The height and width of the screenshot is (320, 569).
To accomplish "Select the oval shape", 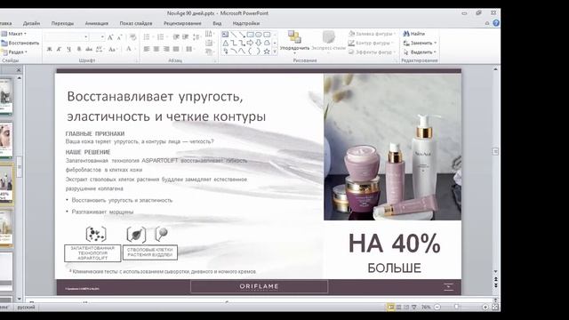I will click(x=259, y=35).
